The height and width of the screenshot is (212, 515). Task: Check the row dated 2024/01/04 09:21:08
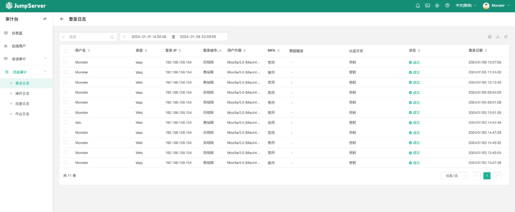65,102
